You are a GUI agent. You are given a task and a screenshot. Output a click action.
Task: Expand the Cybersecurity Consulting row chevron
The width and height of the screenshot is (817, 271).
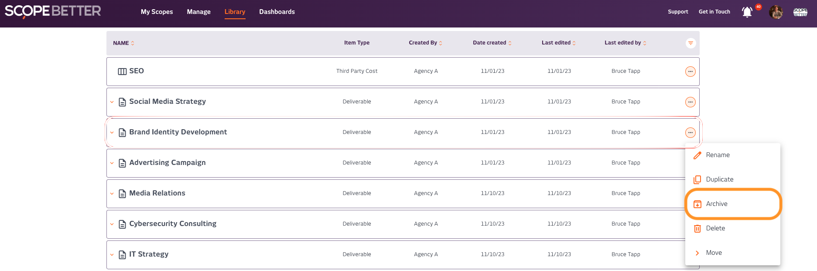click(112, 224)
